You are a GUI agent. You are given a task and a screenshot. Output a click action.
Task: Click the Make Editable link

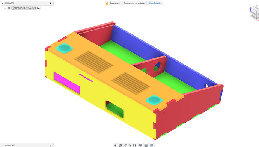coord(155,3)
